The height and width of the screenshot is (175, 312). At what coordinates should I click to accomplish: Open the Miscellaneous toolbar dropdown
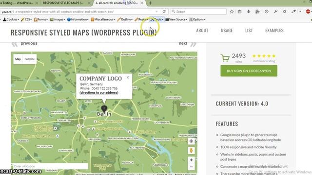[103, 19]
